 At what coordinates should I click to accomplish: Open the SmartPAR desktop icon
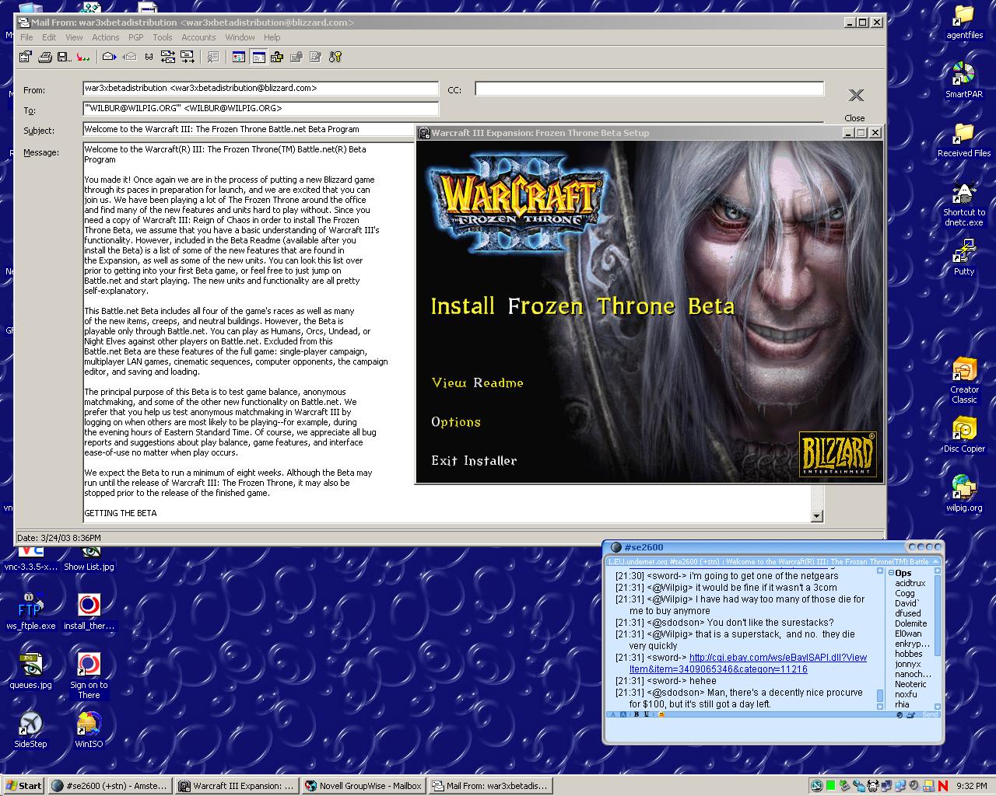click(x=964, y=81)
